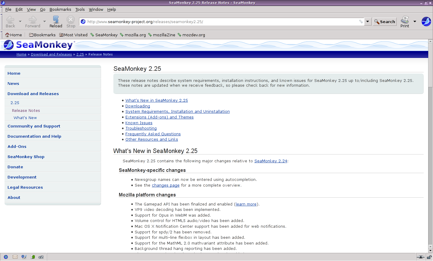Open the changes page link
The height and width of the screenshot is (261, 433).
click(x=166, y=185)
